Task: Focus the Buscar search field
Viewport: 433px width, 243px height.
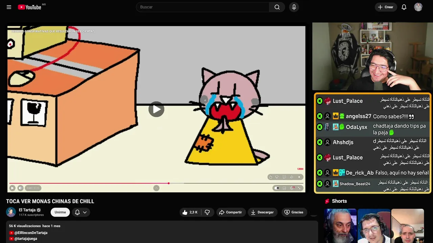Action: (203, 7)
